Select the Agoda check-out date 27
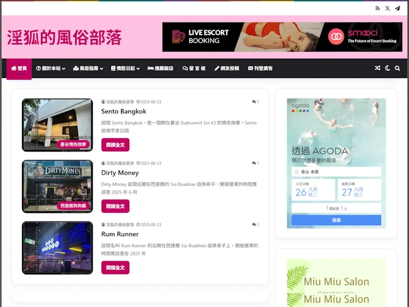The image size is (409, 307). click(359, 190)
